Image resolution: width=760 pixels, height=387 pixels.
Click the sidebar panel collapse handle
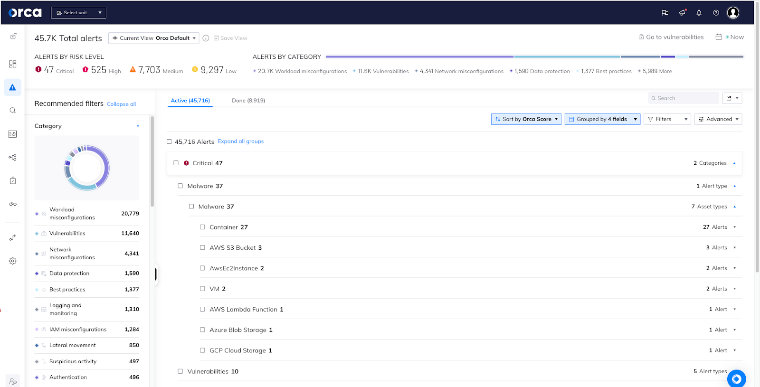(156, 274)
